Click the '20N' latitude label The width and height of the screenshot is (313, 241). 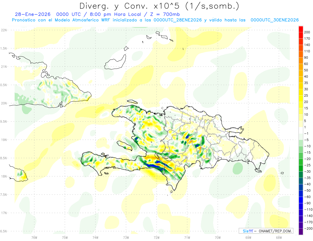pyautogui.click(x=4, y=103)
